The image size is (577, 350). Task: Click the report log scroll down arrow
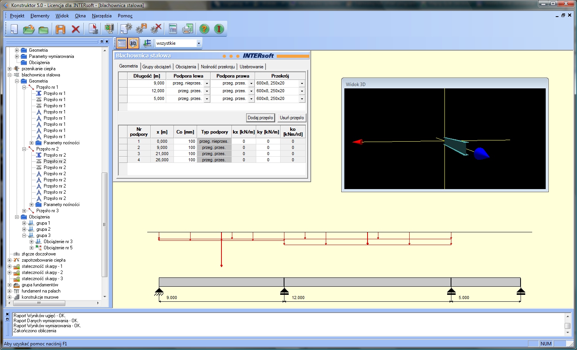click(x=567, y=332)
